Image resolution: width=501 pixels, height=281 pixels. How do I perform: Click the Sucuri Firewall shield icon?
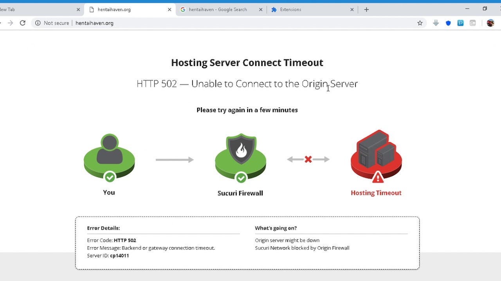[x=240, y=158]
